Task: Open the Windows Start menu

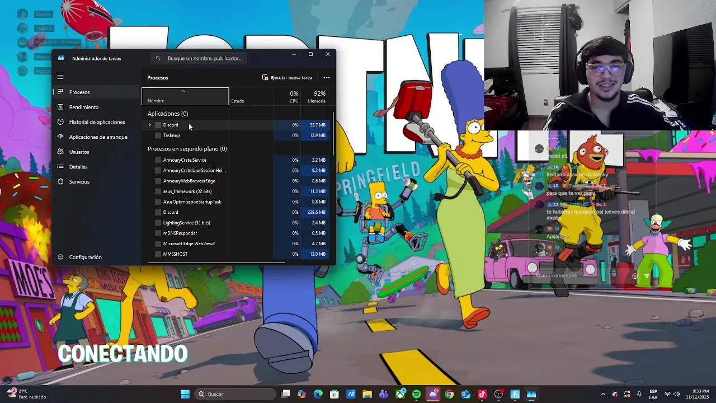Action: (x=185, y=394)
